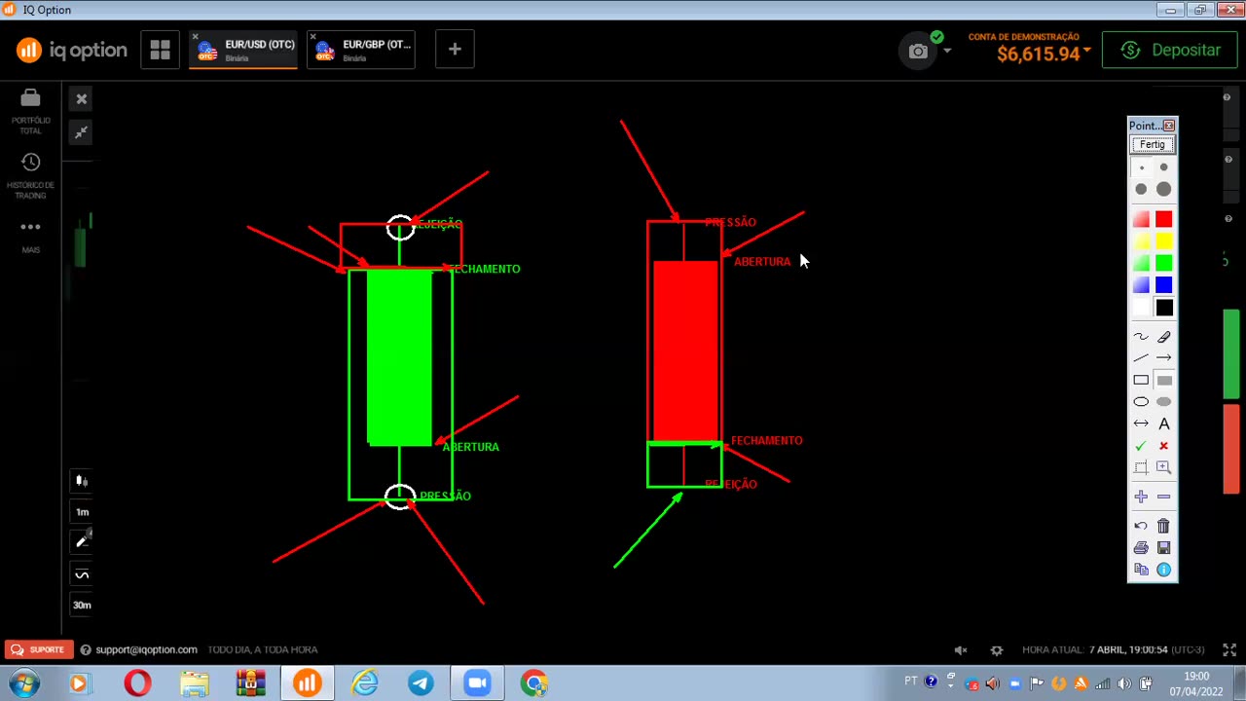
Task: Open Histórico de Trading
Action: (30, 176)
